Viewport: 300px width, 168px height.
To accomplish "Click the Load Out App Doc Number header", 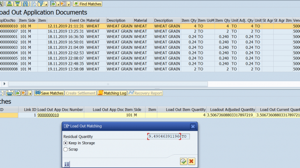I will coord(60,110).
